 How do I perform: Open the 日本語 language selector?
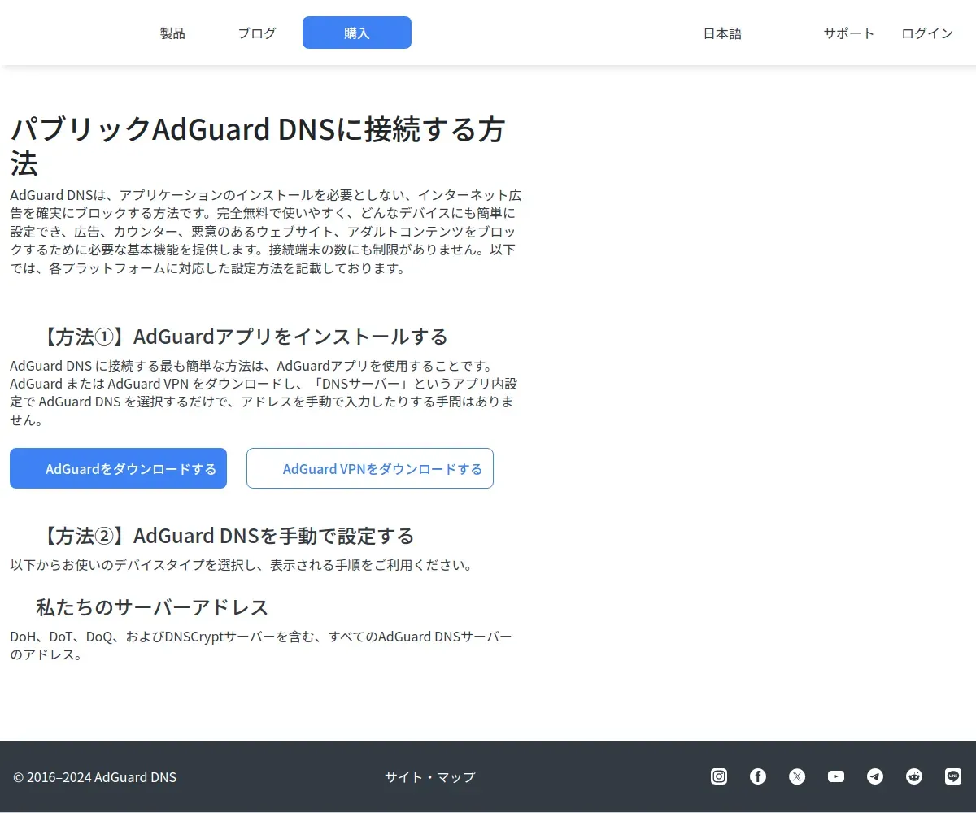(x=722, y=33)
